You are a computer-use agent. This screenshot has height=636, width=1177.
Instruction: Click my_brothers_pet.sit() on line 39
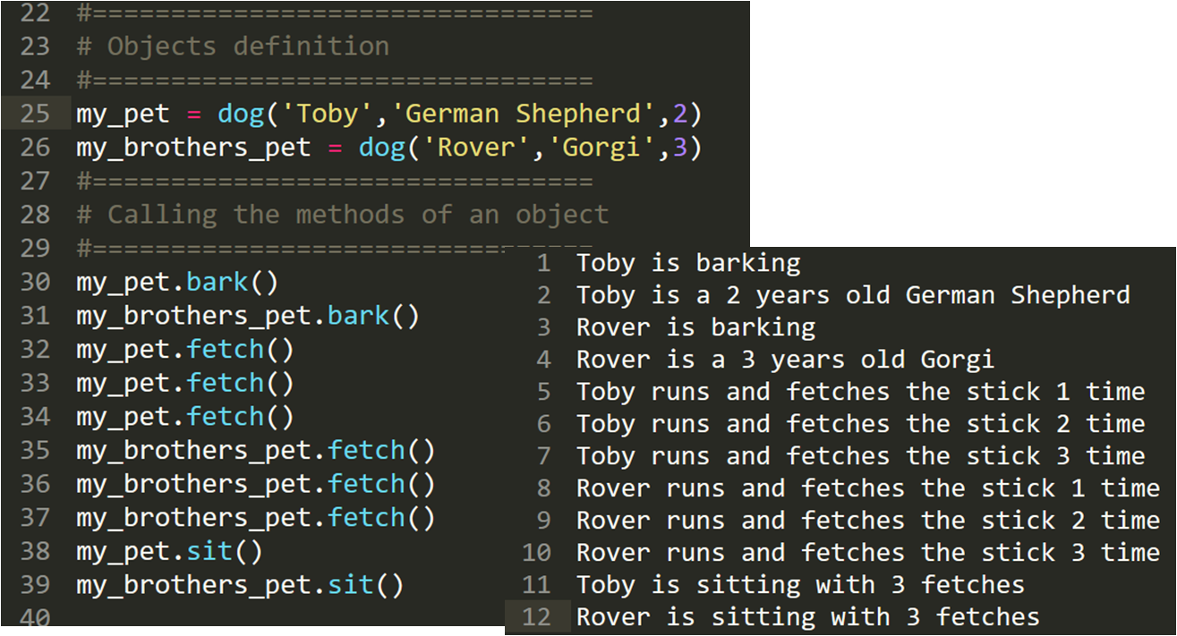(240, 585)
